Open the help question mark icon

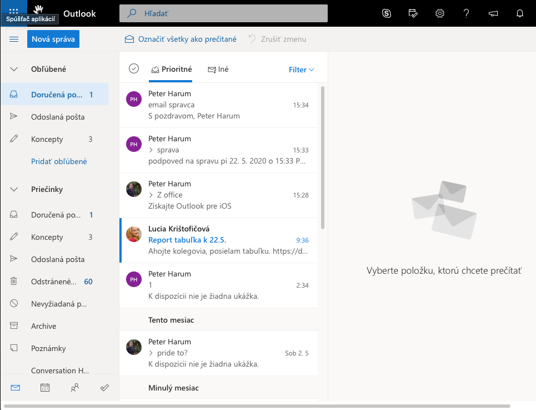[467, 13]
